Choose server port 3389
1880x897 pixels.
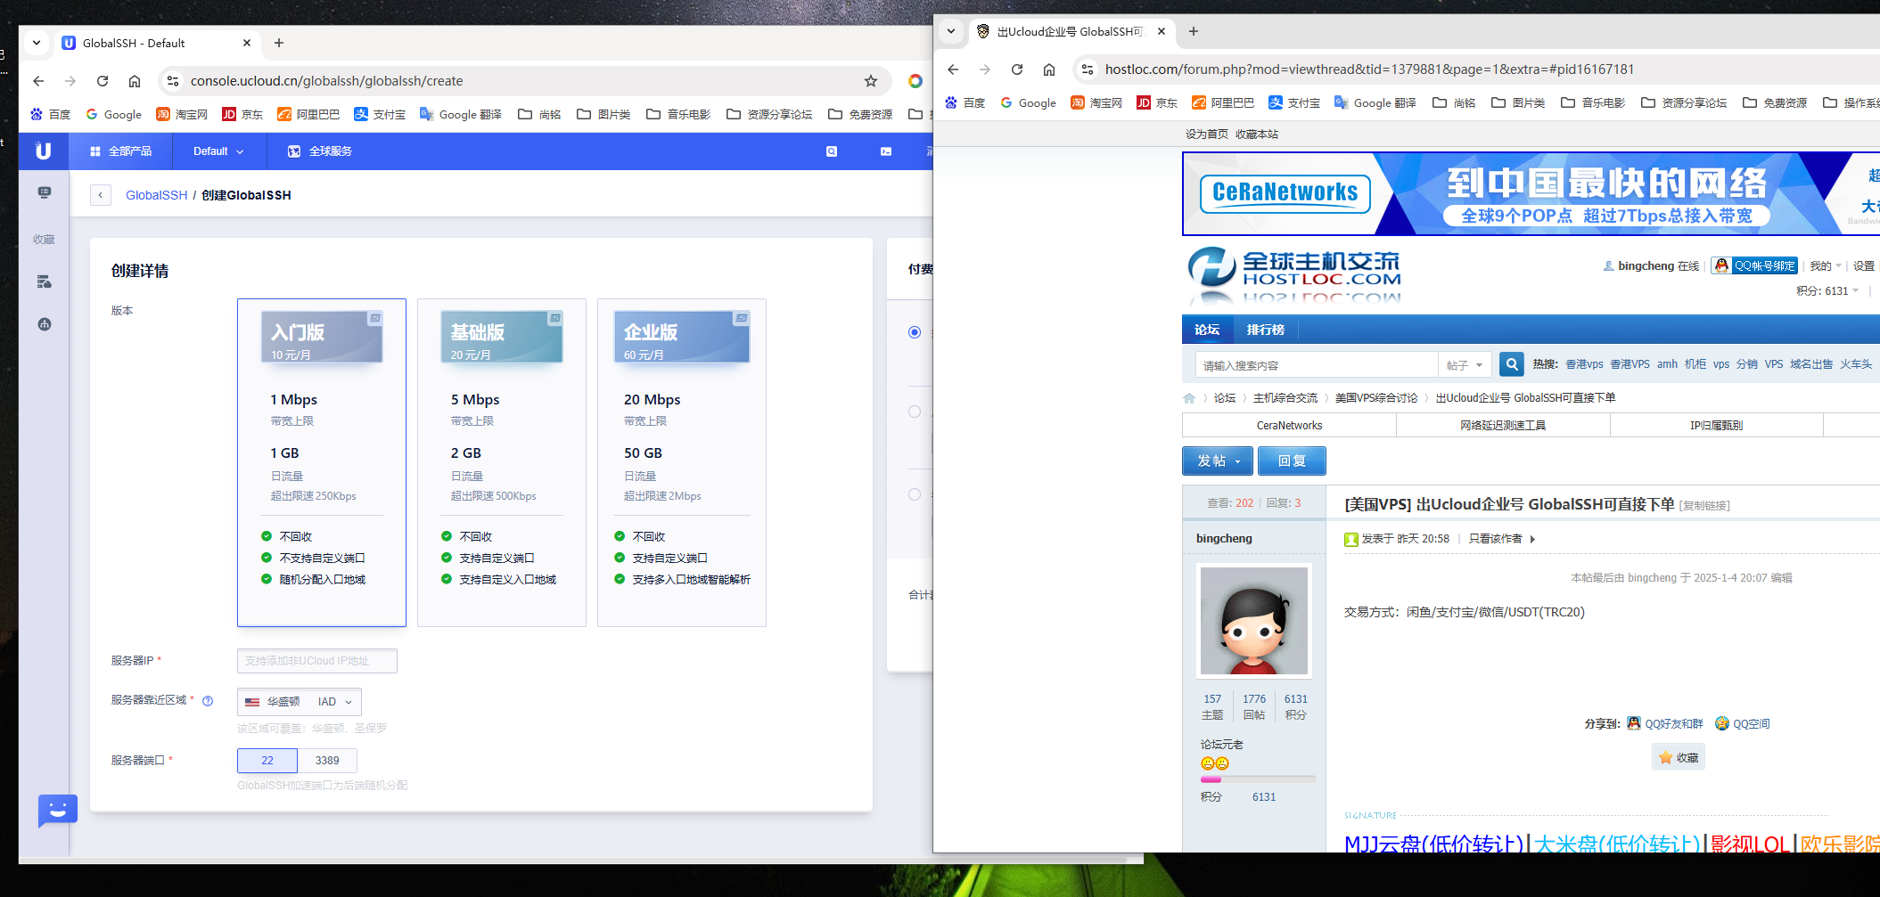327,761
